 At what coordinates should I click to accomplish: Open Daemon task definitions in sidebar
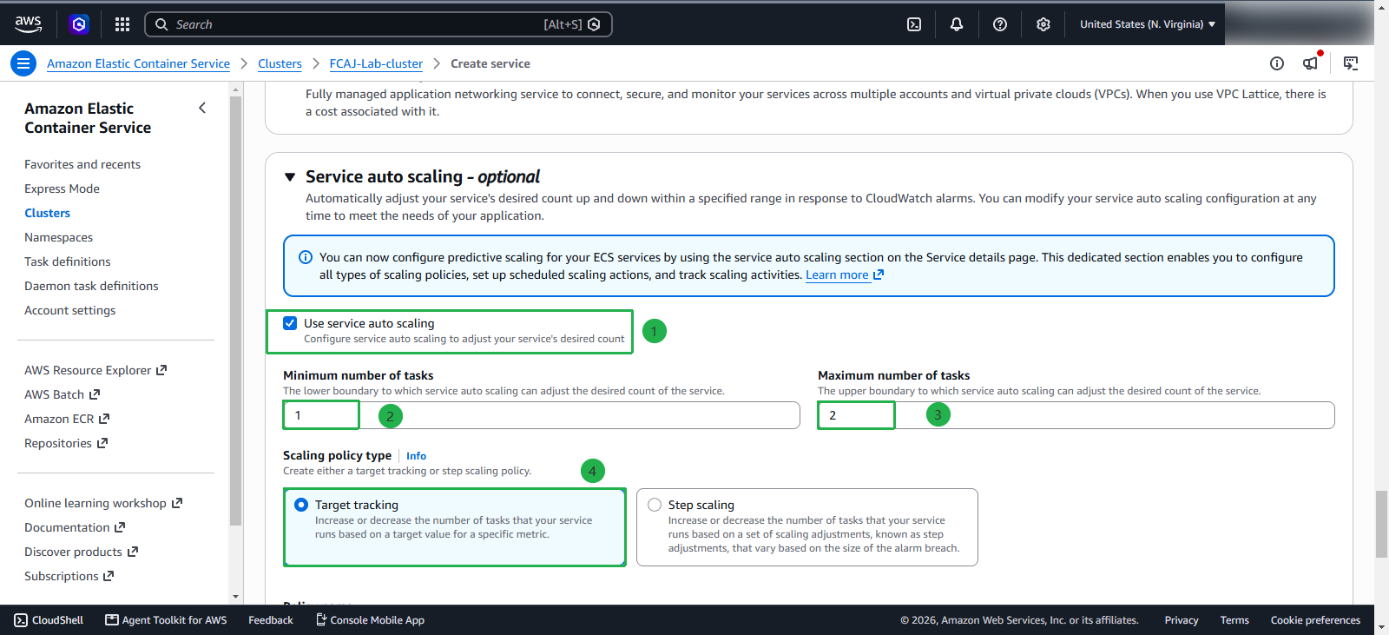click(x=91, y=286)
